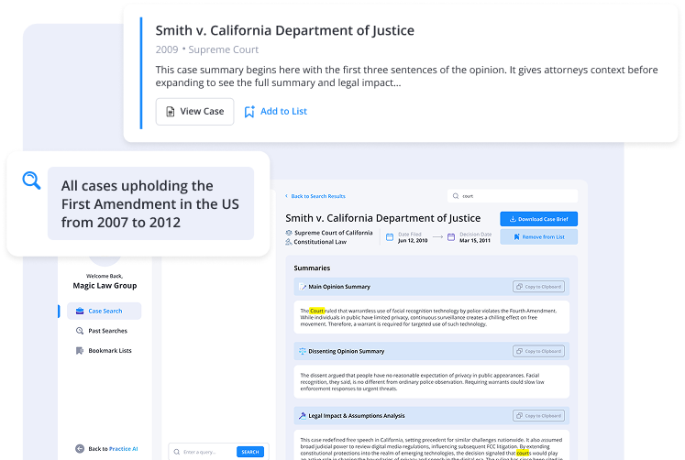Click the Constitutional Law icon
Viewport: 685px width, 460px height.
289,242
